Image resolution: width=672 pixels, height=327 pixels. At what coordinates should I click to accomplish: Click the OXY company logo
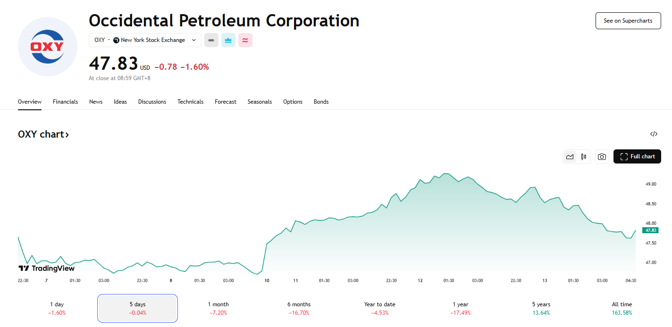[x=47, y=47]
